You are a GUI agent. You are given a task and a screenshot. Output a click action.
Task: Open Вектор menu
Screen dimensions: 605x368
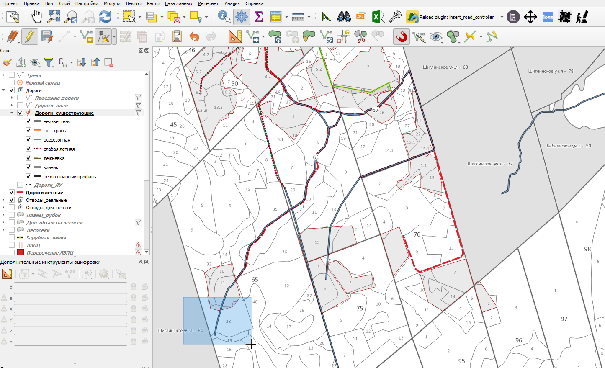point(134,3)
